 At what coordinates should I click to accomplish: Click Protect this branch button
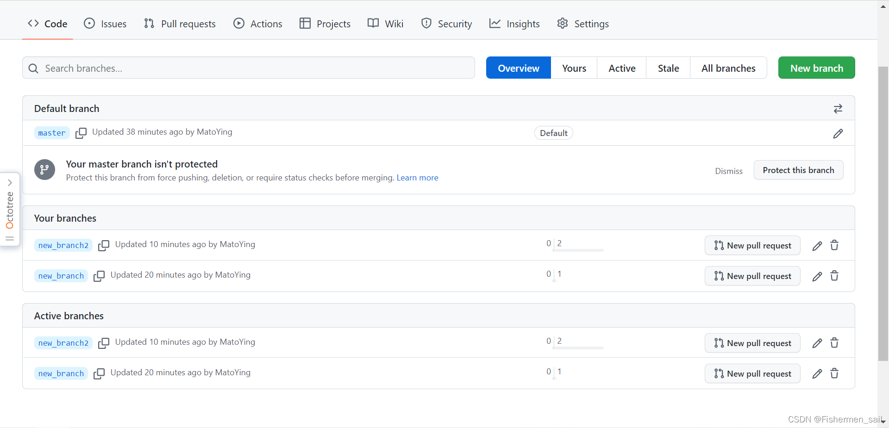798,170
